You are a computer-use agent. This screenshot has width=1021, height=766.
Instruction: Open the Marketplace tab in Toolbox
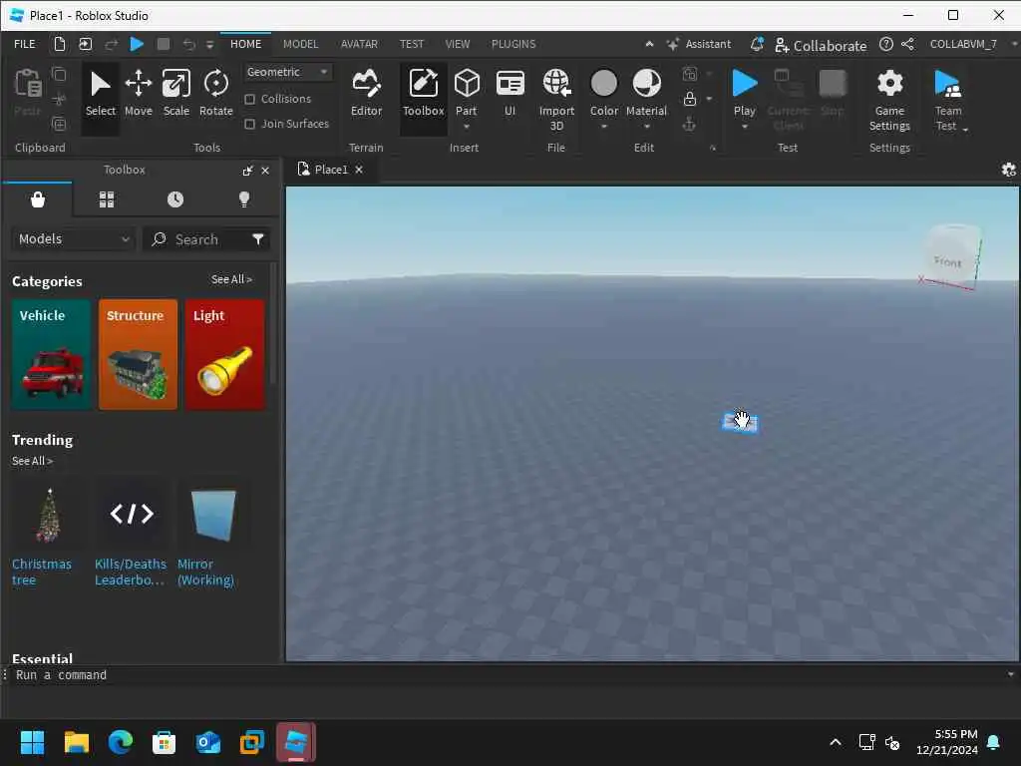click(38, 199)
